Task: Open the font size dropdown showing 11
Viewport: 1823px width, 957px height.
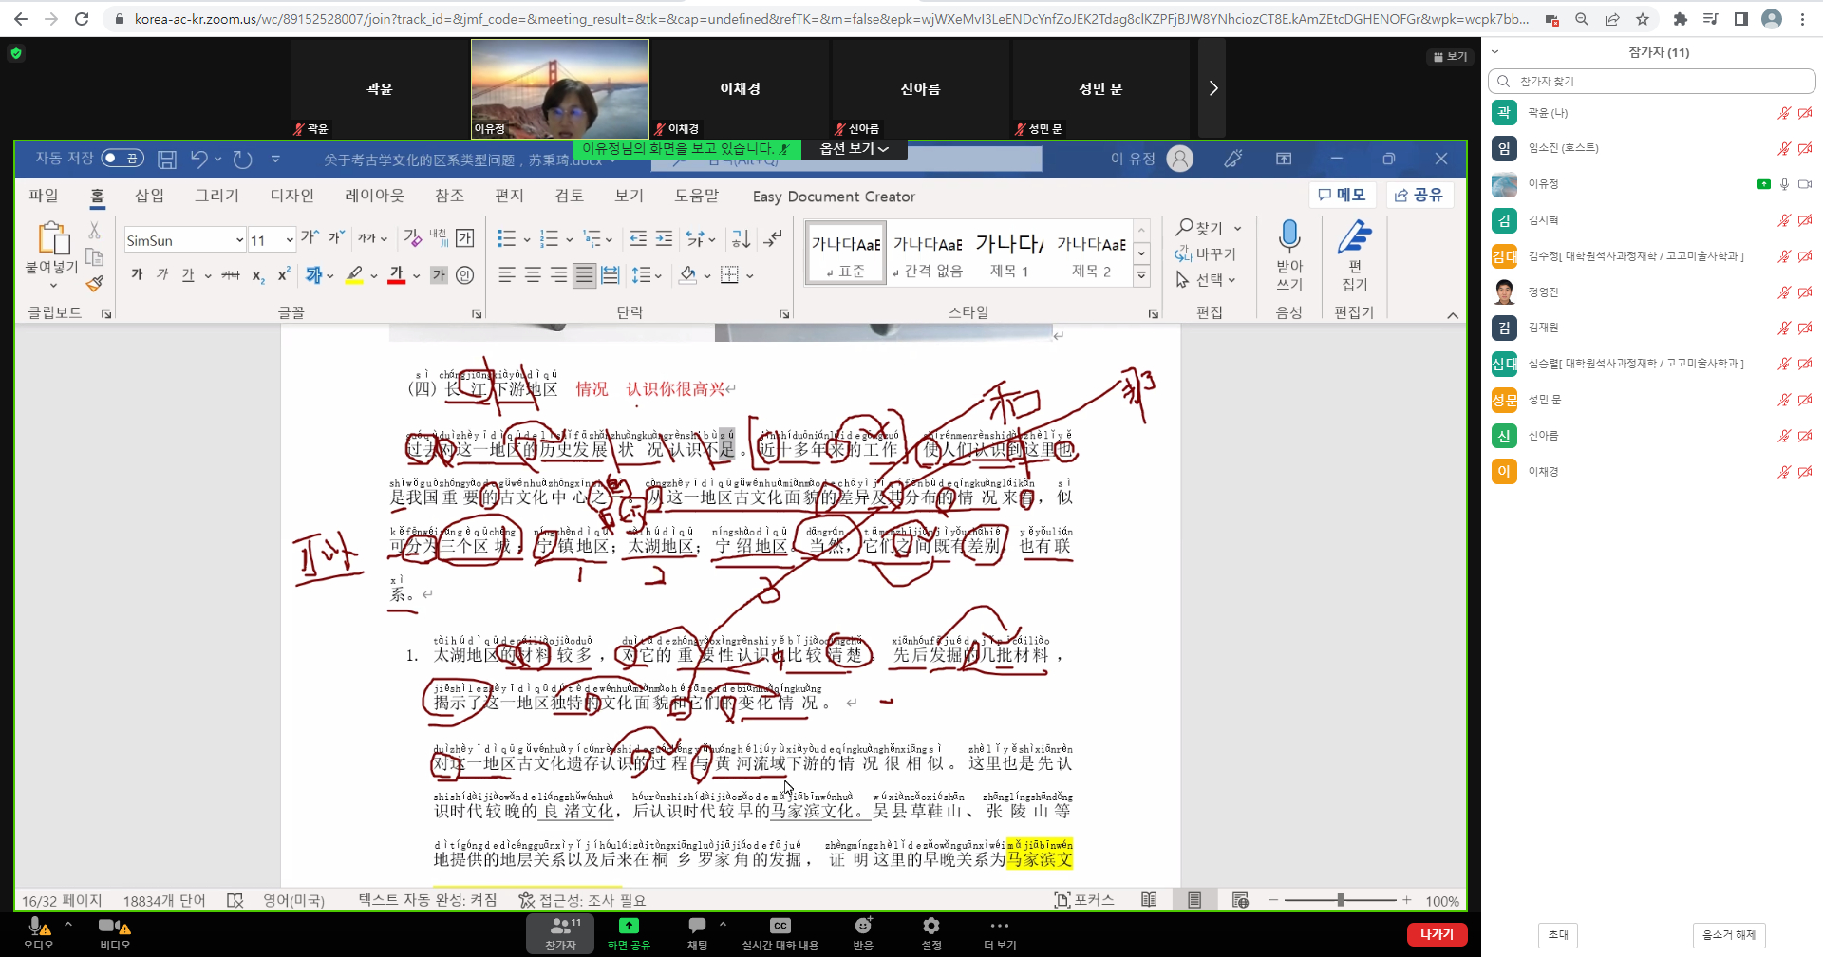Action: [289, 241]
